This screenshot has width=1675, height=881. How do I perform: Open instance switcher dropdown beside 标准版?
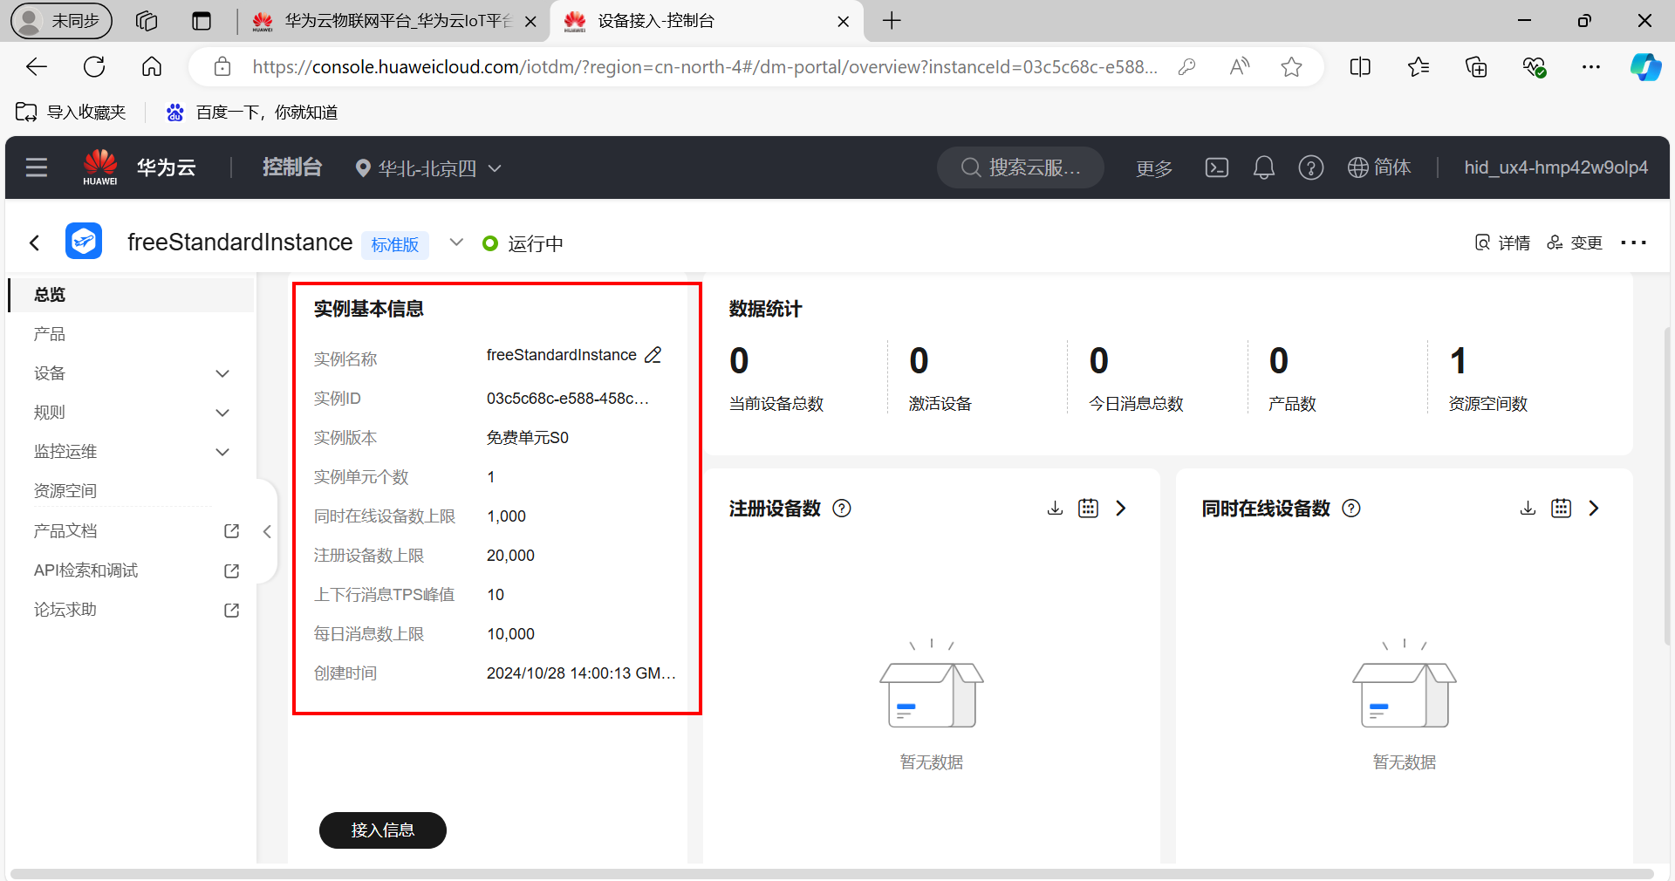456,242
